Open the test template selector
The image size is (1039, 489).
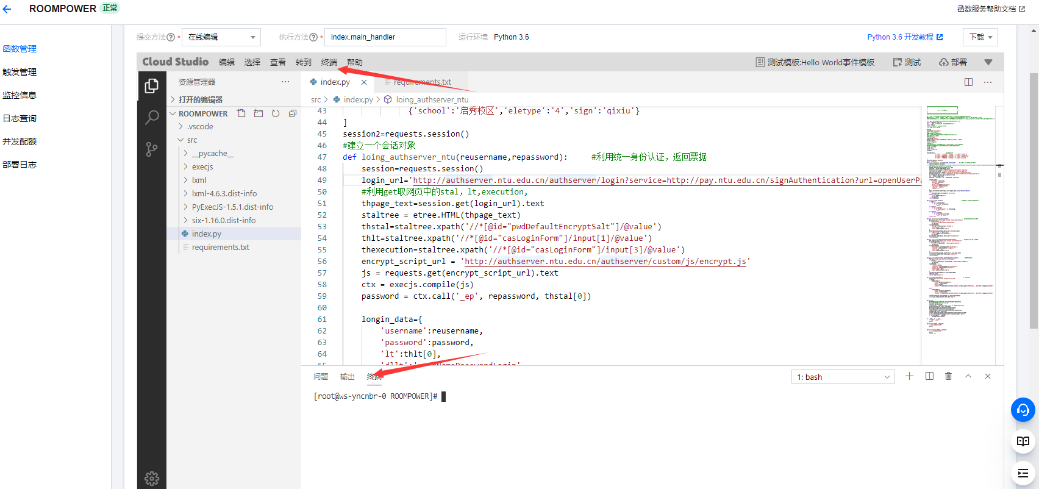click(x=815, y=62)
